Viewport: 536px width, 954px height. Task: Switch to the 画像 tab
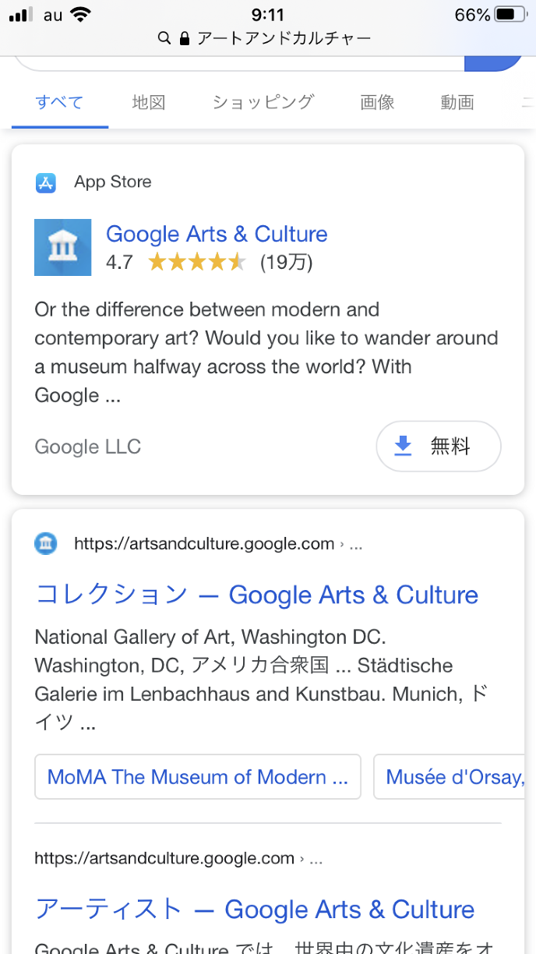[377, 102]
